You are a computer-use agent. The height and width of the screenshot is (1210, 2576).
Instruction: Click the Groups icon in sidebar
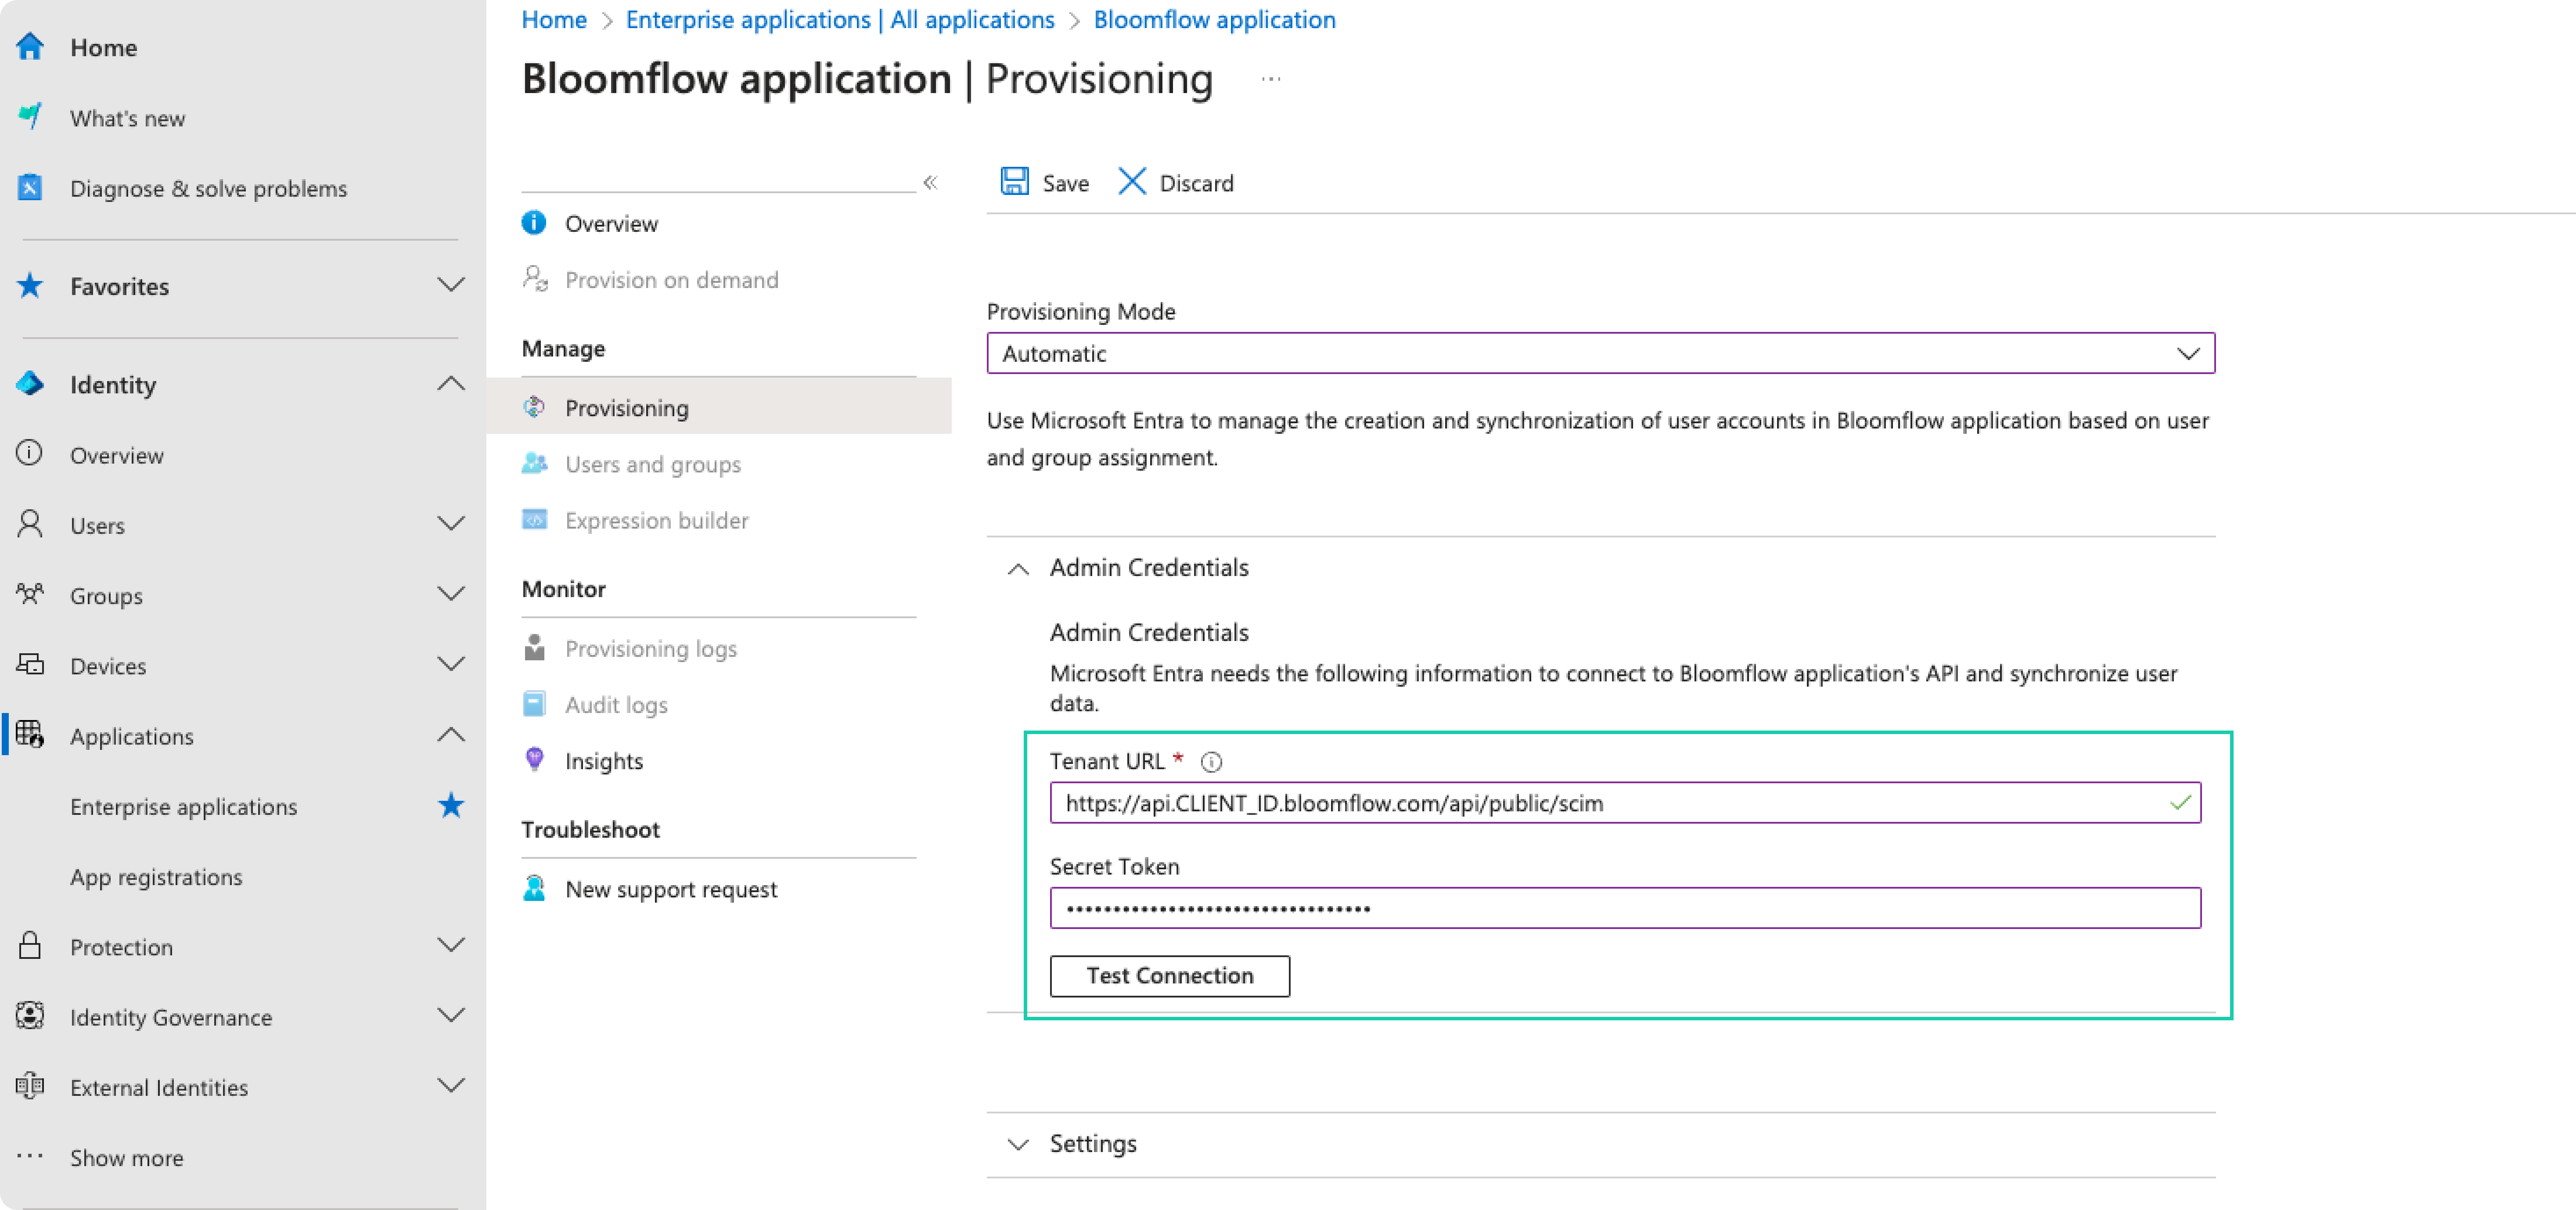pos(30,594)
